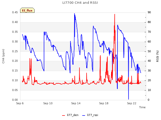The width and height of the screenshot is (161, 120).
Task: Click the 0.00 left axis tick label
Action: pyautogui.click(x=15, y=100)
